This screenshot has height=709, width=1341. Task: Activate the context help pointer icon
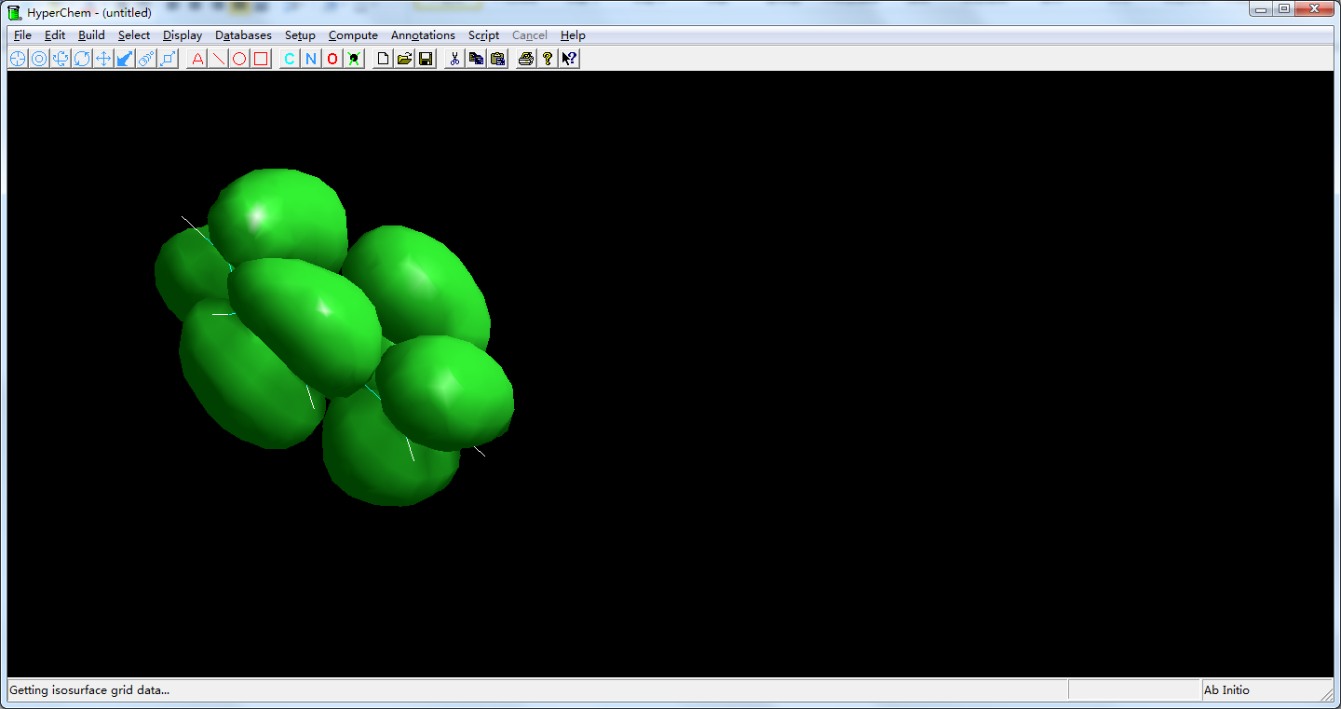[x=569, y=59]
